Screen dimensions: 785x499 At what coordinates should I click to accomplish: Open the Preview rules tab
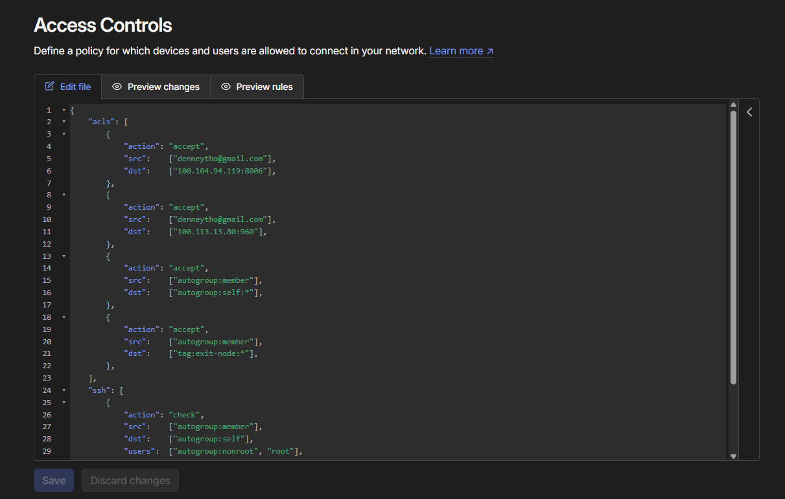point(257,87)
